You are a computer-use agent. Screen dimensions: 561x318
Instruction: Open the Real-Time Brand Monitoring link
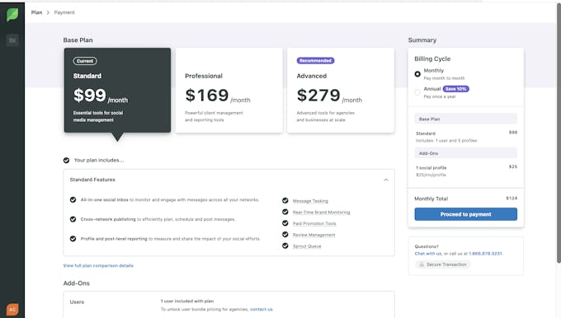tap(321, 213)
